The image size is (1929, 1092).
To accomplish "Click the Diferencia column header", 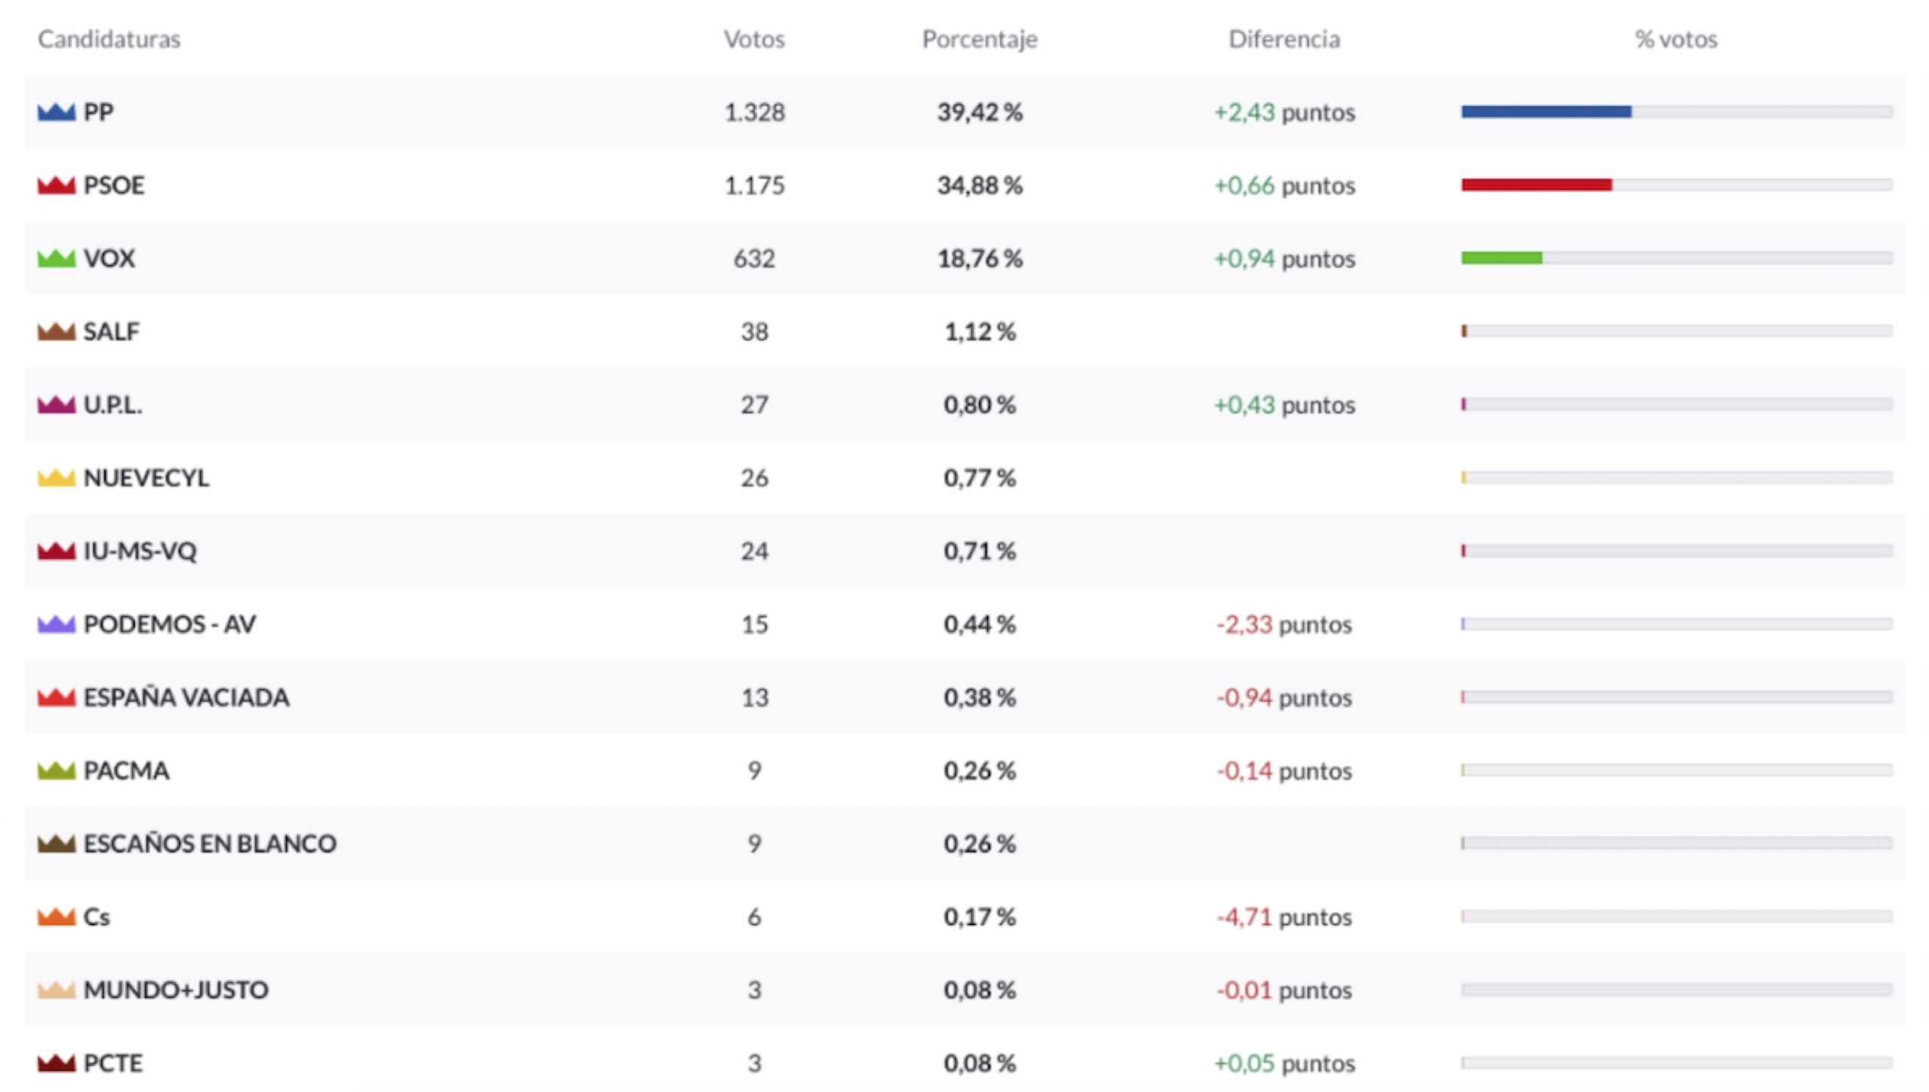I will 1284,39.
